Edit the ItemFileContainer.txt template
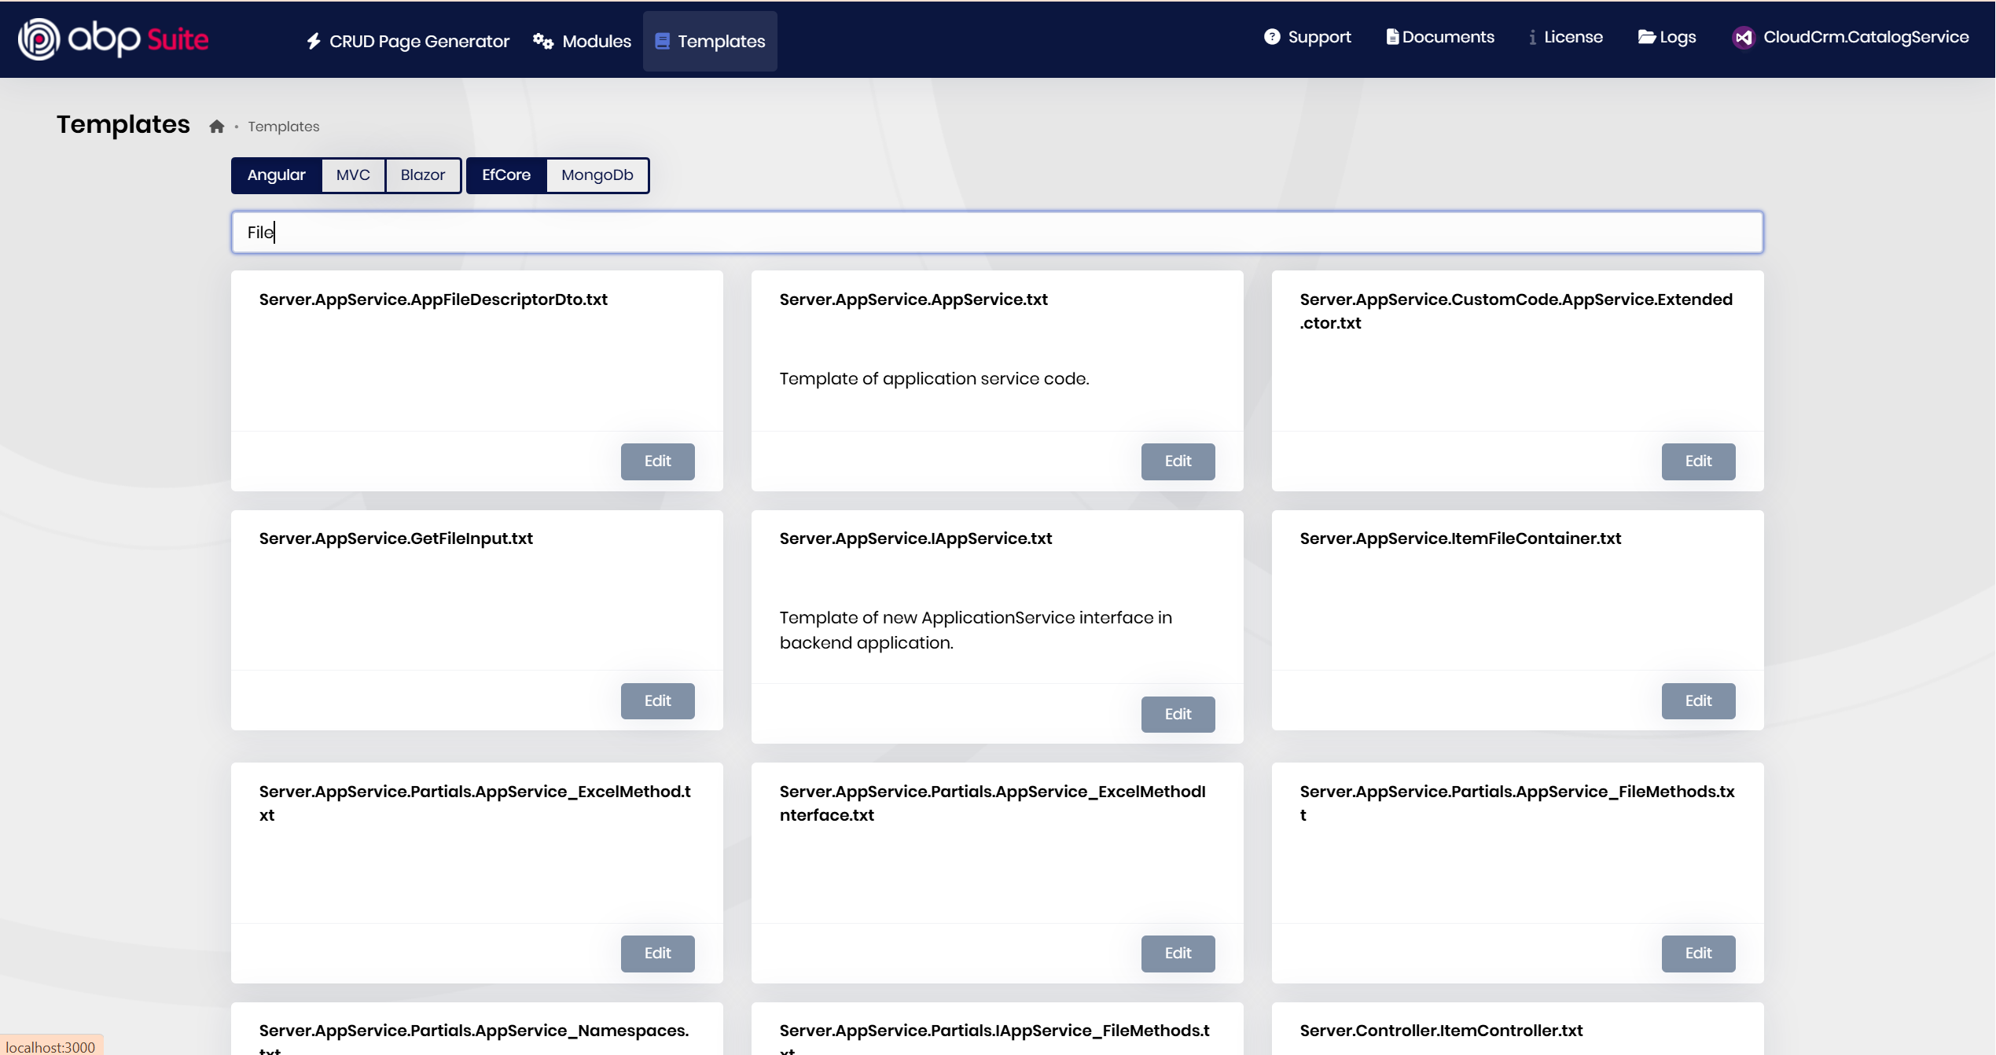 (x=1697, y=700)
